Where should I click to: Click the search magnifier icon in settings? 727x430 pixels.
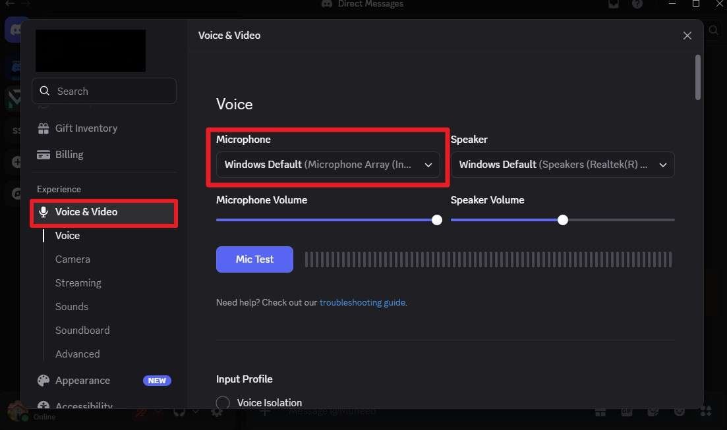point(45,91)
